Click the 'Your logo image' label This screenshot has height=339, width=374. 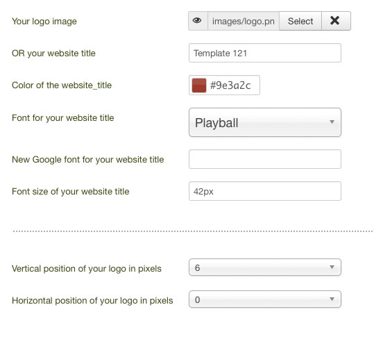click(44, 22)
